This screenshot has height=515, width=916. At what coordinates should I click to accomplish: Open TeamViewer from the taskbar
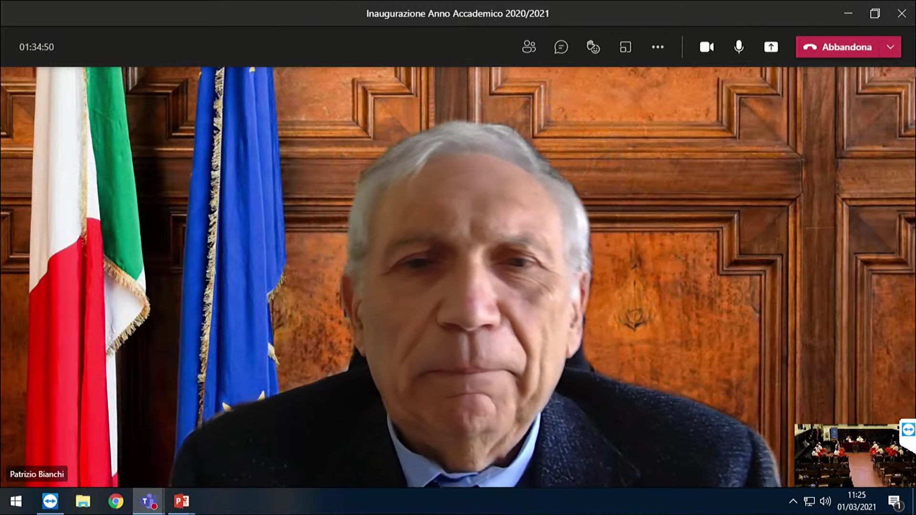click(50, 501)
